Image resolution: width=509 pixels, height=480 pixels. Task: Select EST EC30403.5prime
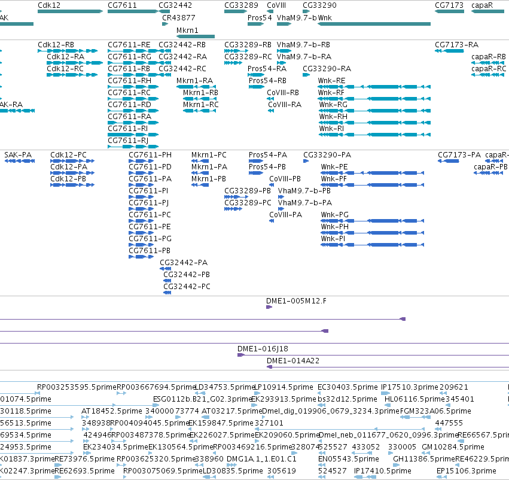pos(348,387)
